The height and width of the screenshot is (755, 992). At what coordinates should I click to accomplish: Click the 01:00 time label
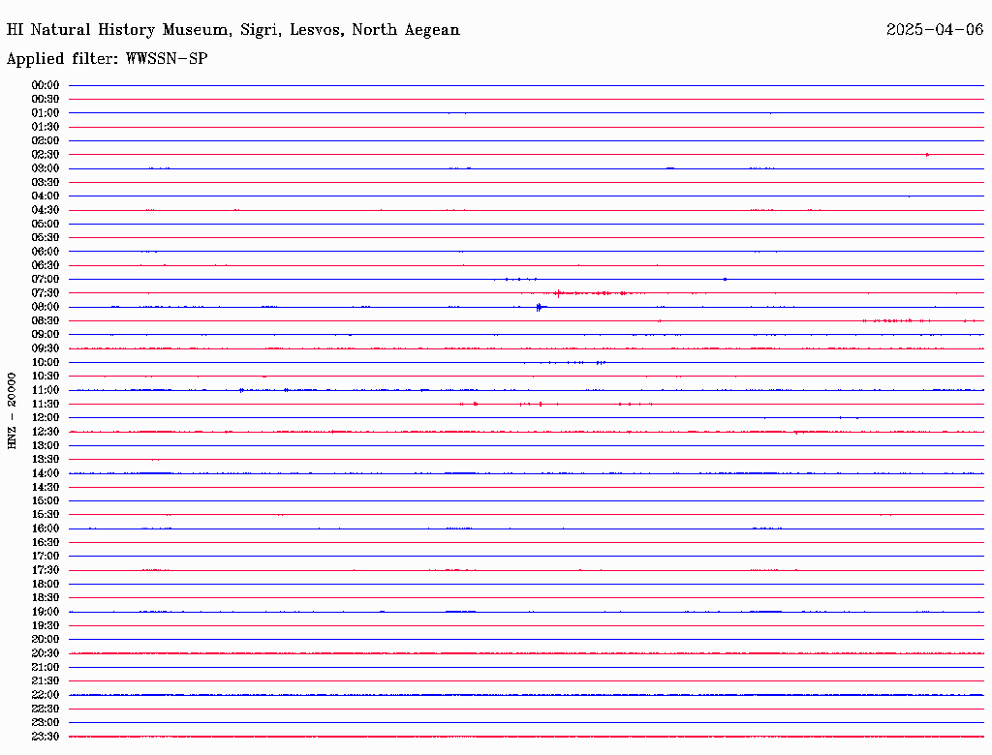pyautogui.click(x=46, y=113)
